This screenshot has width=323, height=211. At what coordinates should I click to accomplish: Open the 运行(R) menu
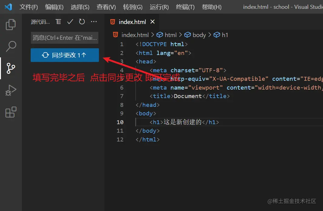coord(159,7)
